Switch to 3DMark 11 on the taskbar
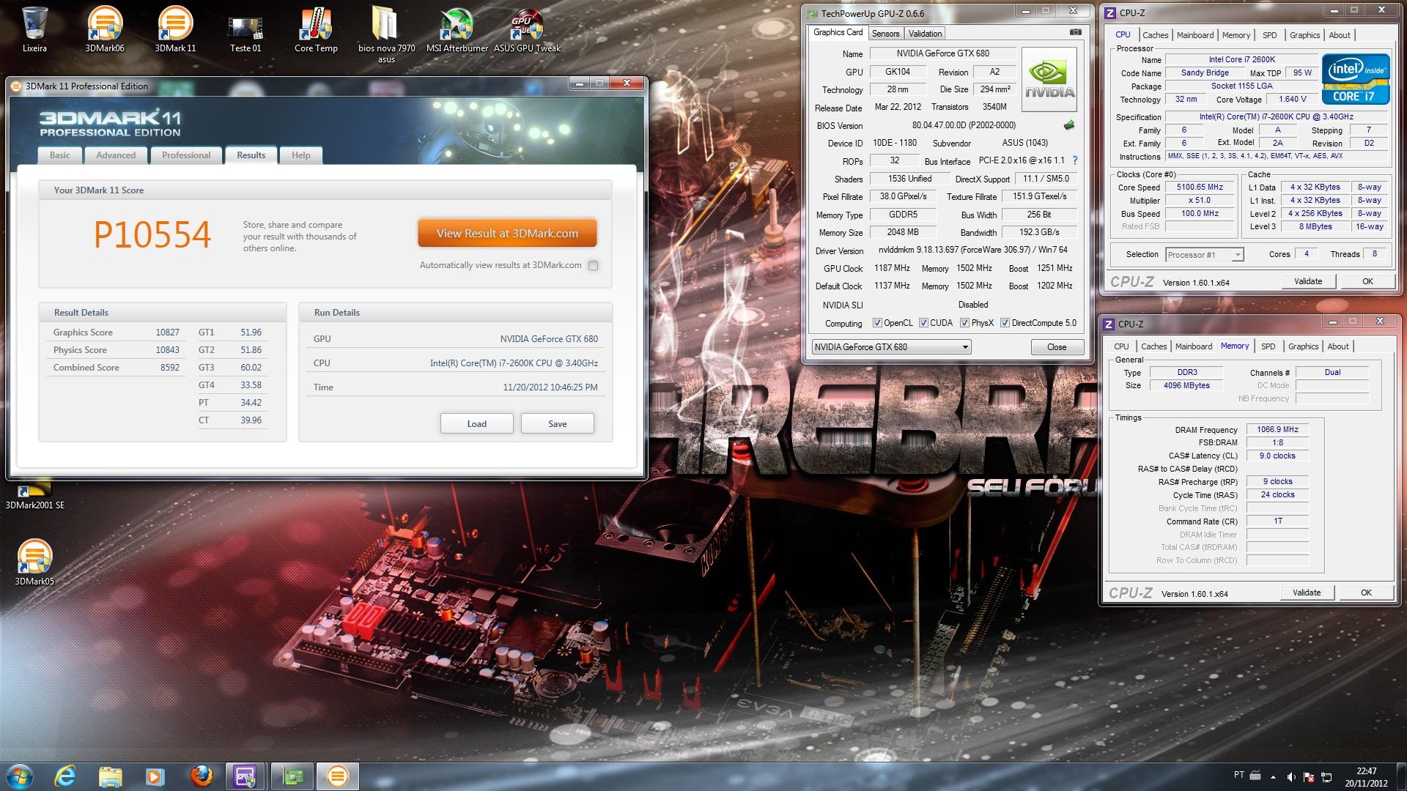This screenshot has width=1407, height=791. tap(338, 776)
